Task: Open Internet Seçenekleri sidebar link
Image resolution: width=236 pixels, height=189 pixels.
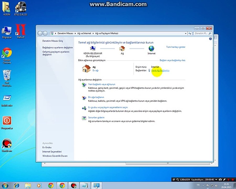Action: (x=52, y=152)
